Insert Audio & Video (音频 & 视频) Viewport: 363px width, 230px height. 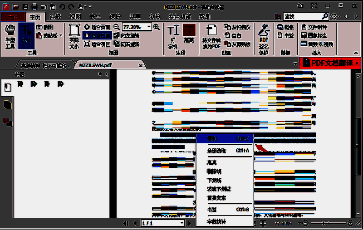tap(317, 44)
